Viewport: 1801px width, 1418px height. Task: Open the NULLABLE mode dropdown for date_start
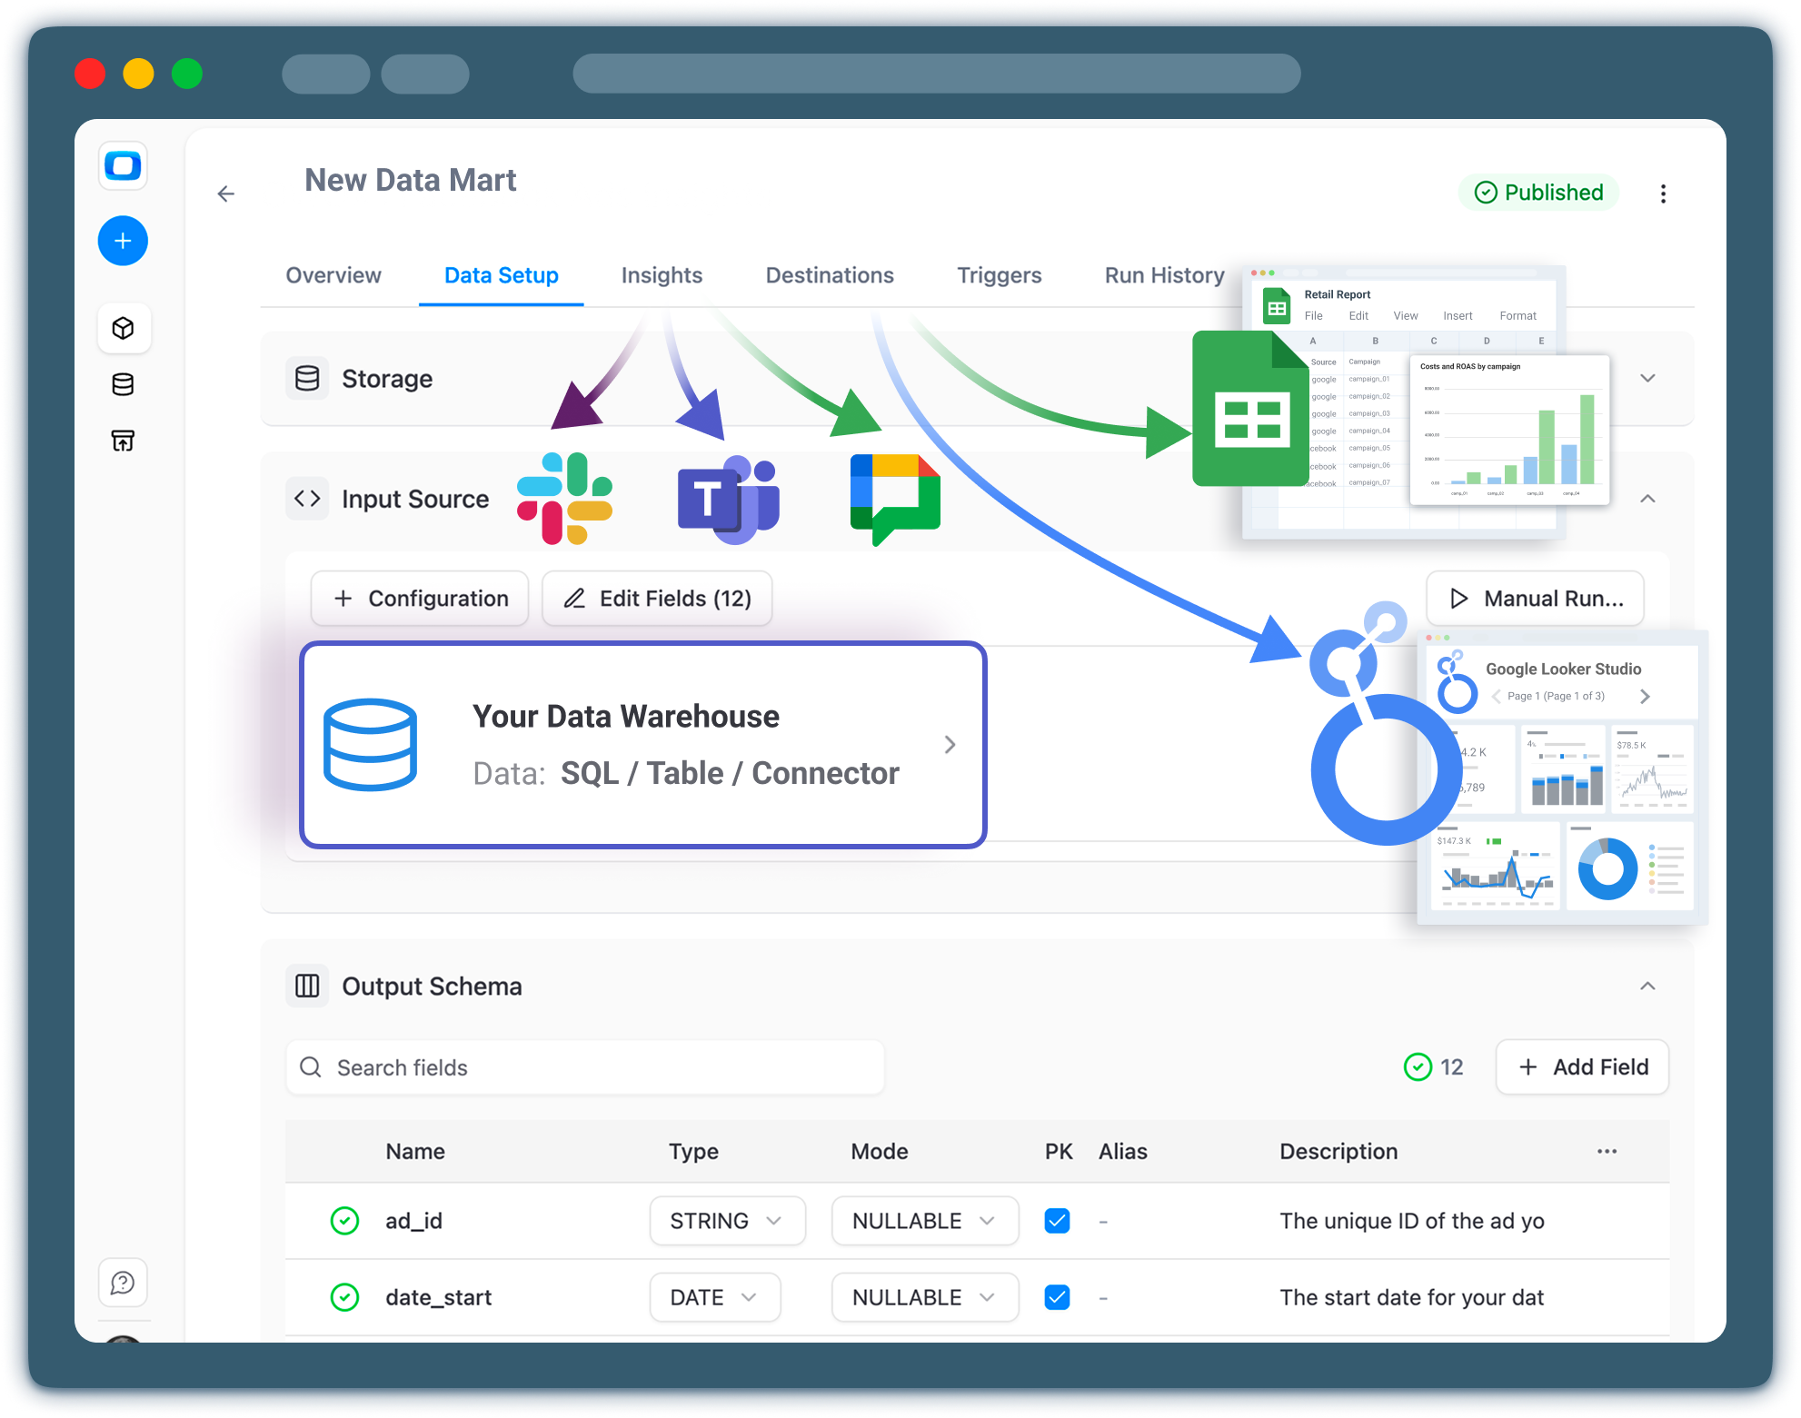click(x=925, y=1297)
